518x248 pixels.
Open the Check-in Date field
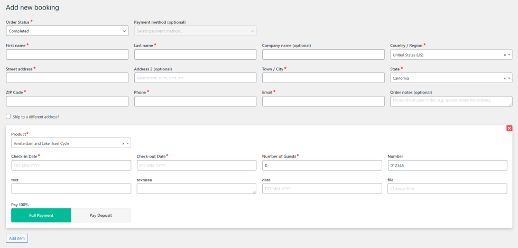[71, 166]
